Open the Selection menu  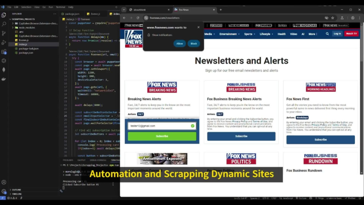26,7
